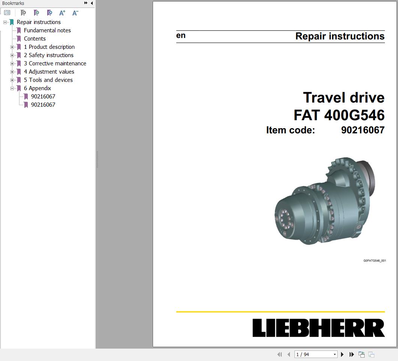This screenshot has height=361, width=398.
Task: Click the delete bookmark icon
Action: tap(23, 13)
